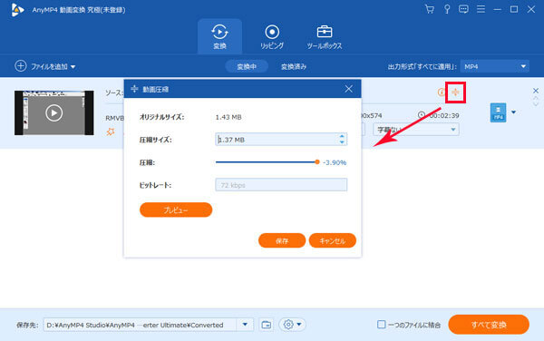Remove the file with the row X icon
This screenshot has width=544, height=341.
[536, 91]
